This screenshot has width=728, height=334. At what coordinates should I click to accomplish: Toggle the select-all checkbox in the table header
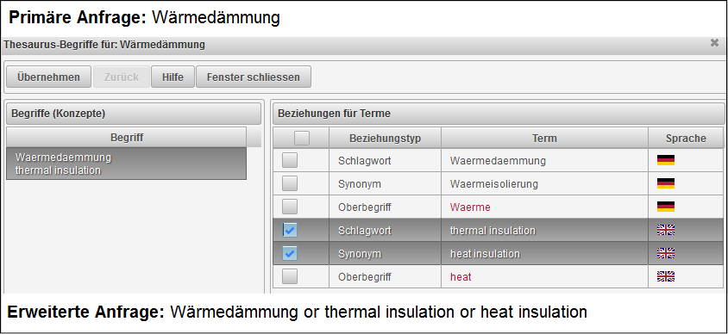(x=302, y=138)
